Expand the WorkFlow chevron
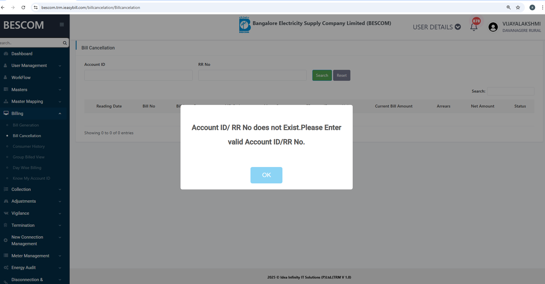The height and width of the screenshot is (284, 545). point(60,78)
